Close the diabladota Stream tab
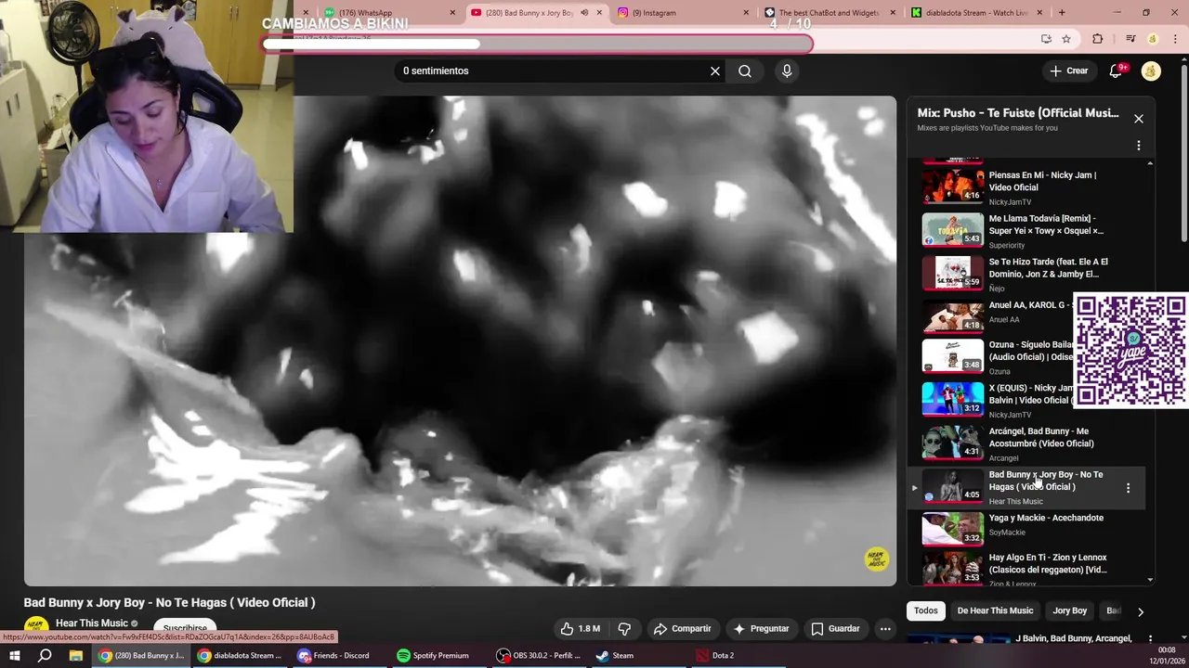 pos(1039,13)
